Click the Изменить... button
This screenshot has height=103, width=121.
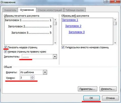pyautogui.click(x=108, y=89)
